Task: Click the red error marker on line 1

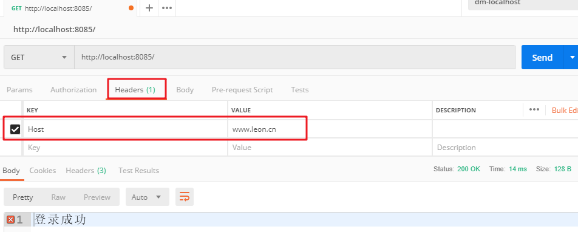Action: pos(11,220)
